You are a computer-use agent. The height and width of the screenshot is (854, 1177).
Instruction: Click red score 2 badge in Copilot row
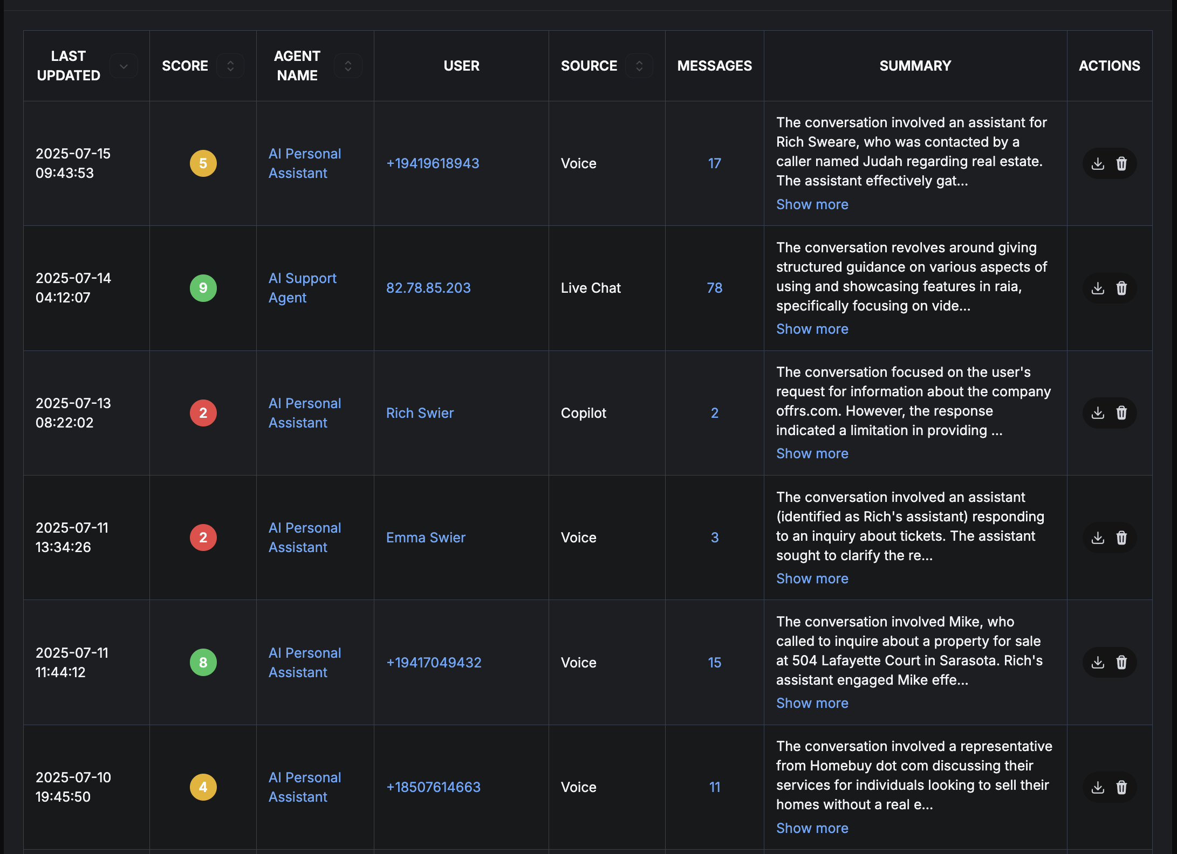click(203, 413)
